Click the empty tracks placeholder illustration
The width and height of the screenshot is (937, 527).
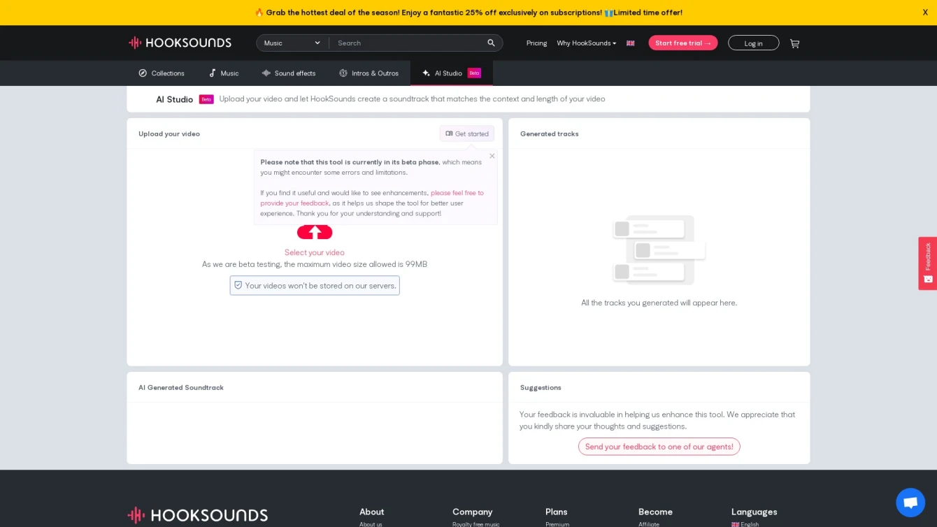click(659, 250)
